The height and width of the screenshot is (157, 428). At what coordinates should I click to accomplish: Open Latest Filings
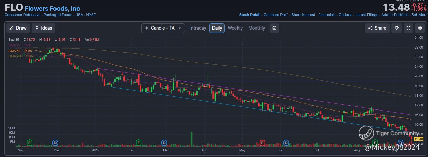pos(367,15)
